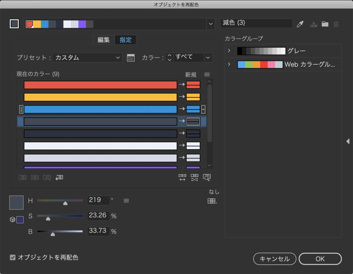Viewport: 353px width, 274px height.
Task: Delete the color group with the trash icon
Action: point(336,24)
